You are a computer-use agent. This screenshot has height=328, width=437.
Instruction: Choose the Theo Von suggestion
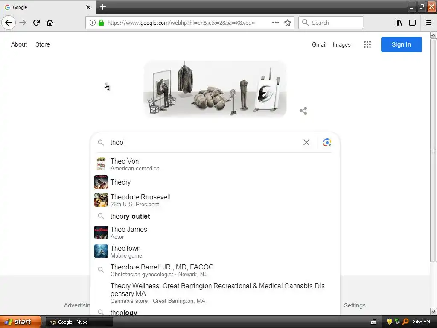coord(215,164)
